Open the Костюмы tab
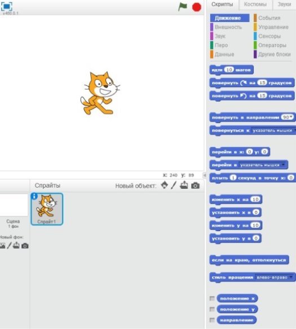 coord(255,5)
